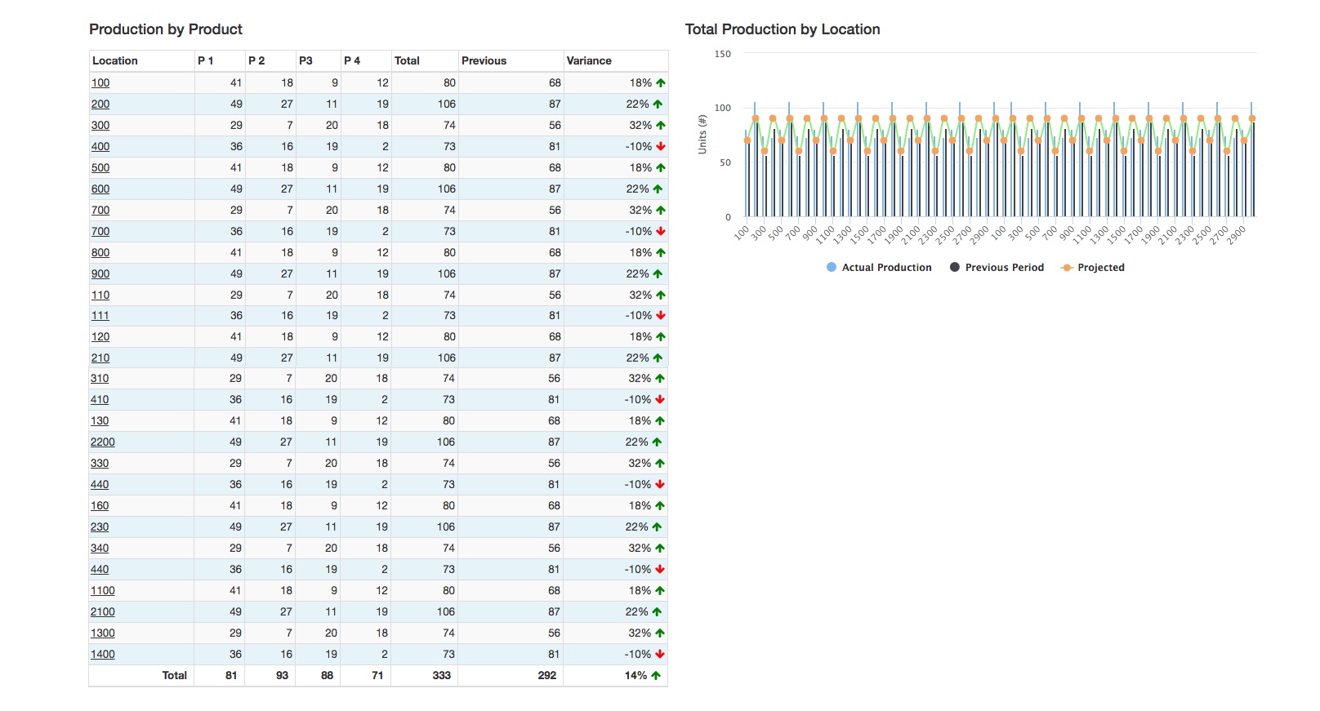Click the 150 label on the chart y-axis
The width and height of the screenshot is (1320, 711).
[723, 54]
